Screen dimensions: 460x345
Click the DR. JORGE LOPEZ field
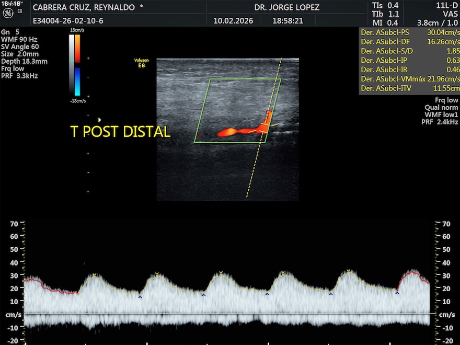pos(286,8)
